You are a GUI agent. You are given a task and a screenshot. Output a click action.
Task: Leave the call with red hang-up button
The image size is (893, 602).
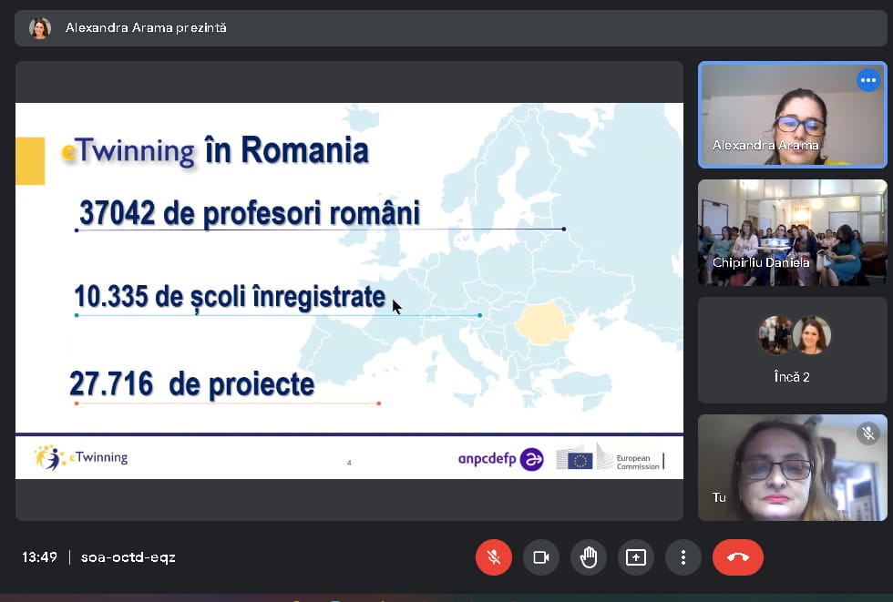click(x=737, y=557)
